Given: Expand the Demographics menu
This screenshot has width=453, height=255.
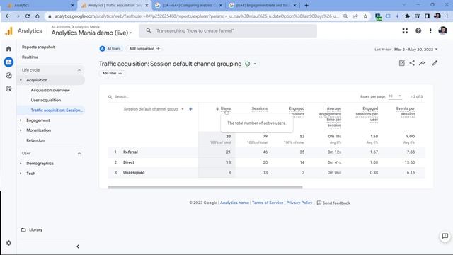Looking at the screenshot, I should (21, 164).
